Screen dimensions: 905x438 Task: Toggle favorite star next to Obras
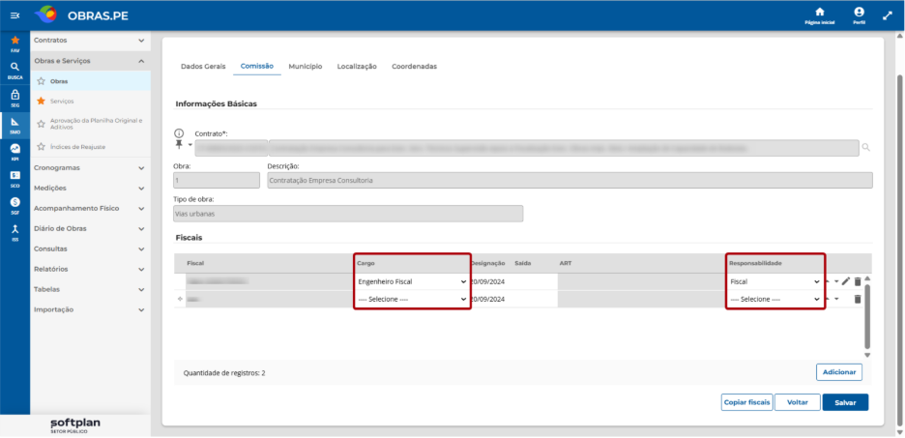(x=41, y=81)
